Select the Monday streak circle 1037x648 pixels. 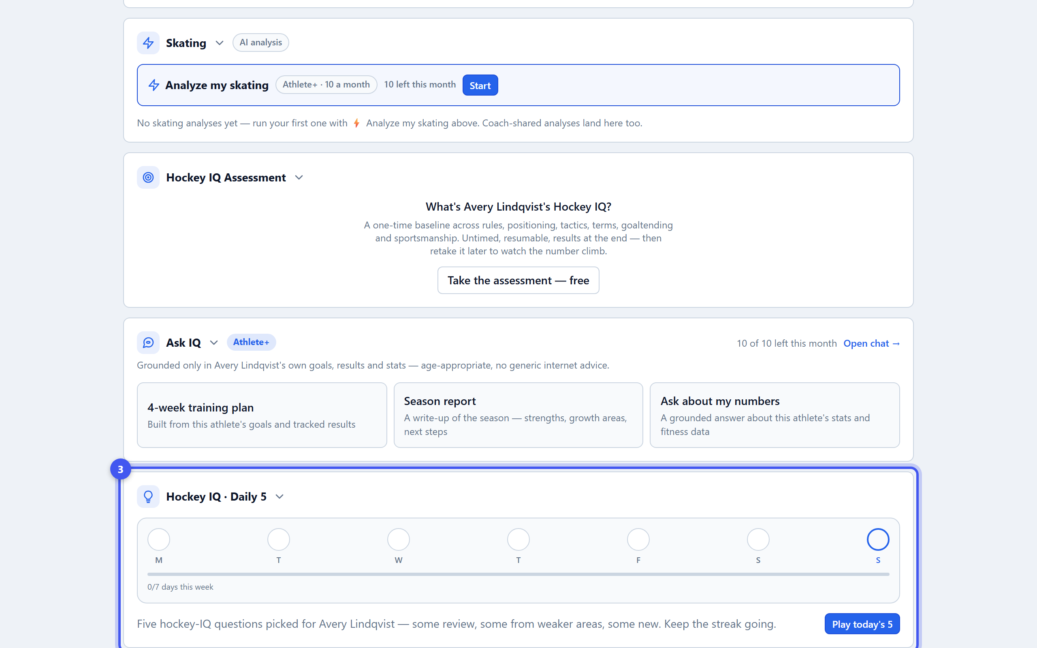pos(158,539)
